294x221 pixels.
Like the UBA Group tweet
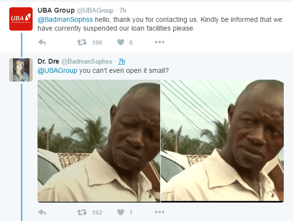pyautogui.click(x=121, y=42)
